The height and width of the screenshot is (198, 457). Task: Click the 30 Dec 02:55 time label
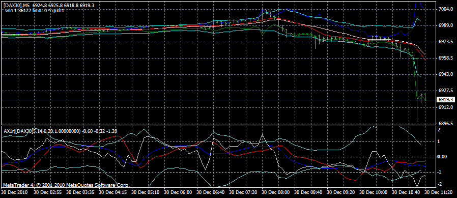tap(47, 192)
